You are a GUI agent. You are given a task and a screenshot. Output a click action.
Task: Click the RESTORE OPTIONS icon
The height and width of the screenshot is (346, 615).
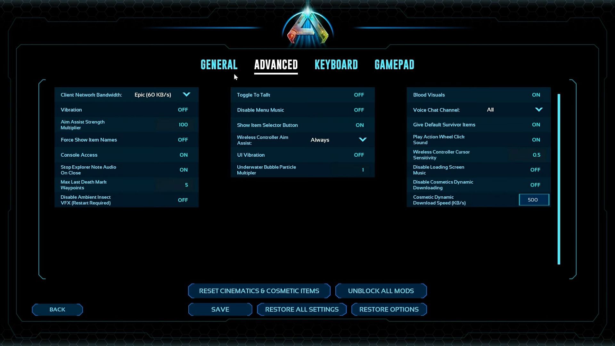pyautogui.click(x=389, y=309)
